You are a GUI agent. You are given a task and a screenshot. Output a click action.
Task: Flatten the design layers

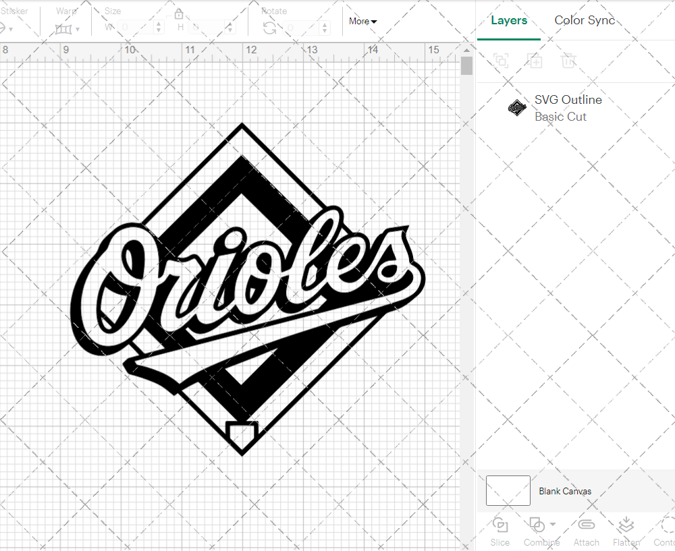[x=626, y=531]
